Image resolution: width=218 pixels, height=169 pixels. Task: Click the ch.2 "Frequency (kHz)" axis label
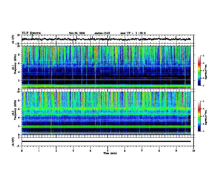[15, 110]
